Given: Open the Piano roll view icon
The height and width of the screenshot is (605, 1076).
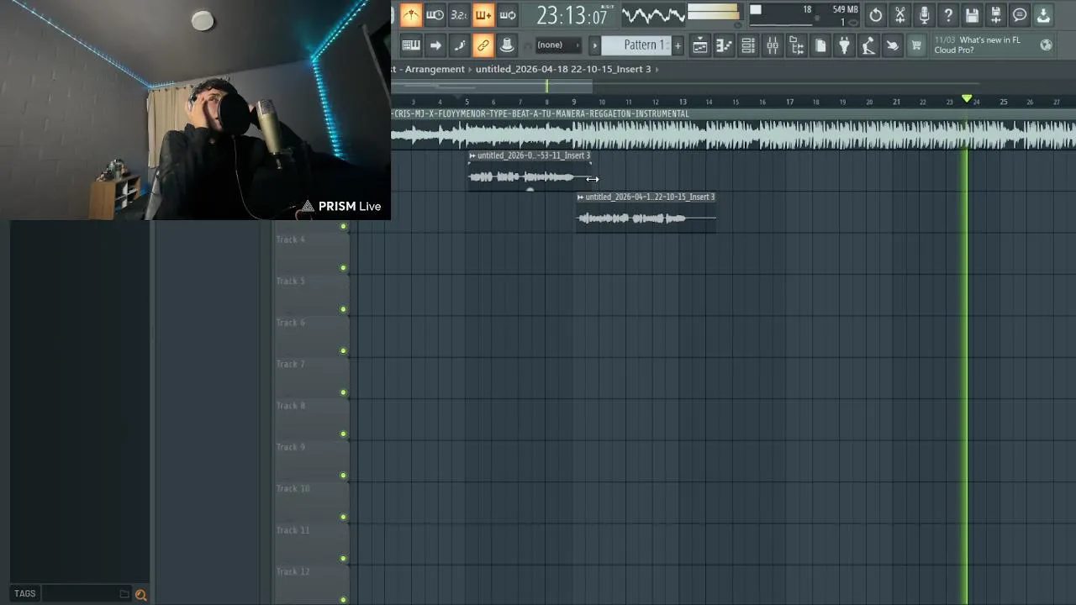Looking at the screenshot, I should (724, 46).
